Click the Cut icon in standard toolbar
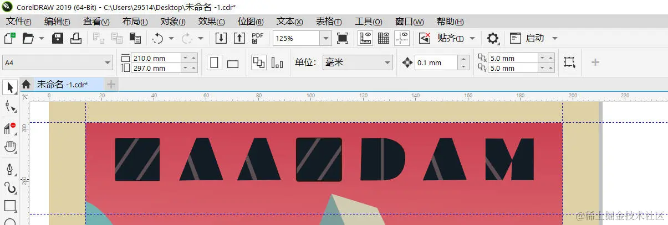This screenshot has height=225, width=668. (x=99, y=38)
